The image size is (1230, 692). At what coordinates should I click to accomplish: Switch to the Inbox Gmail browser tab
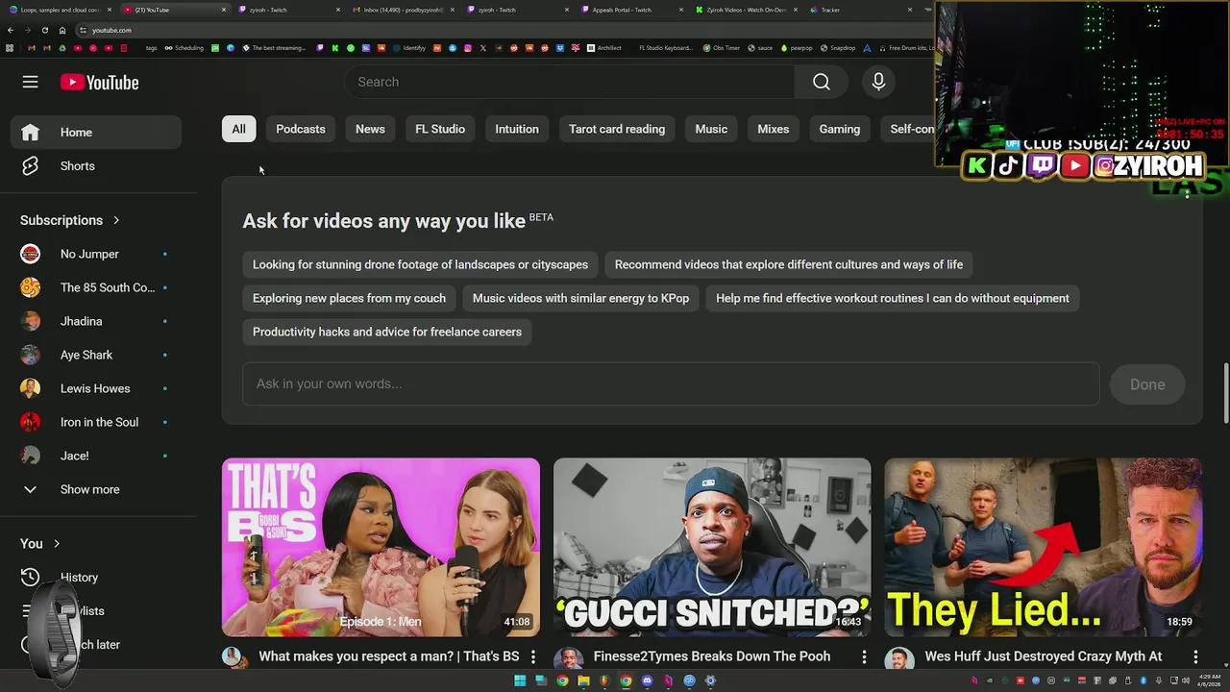coord(404,10)
